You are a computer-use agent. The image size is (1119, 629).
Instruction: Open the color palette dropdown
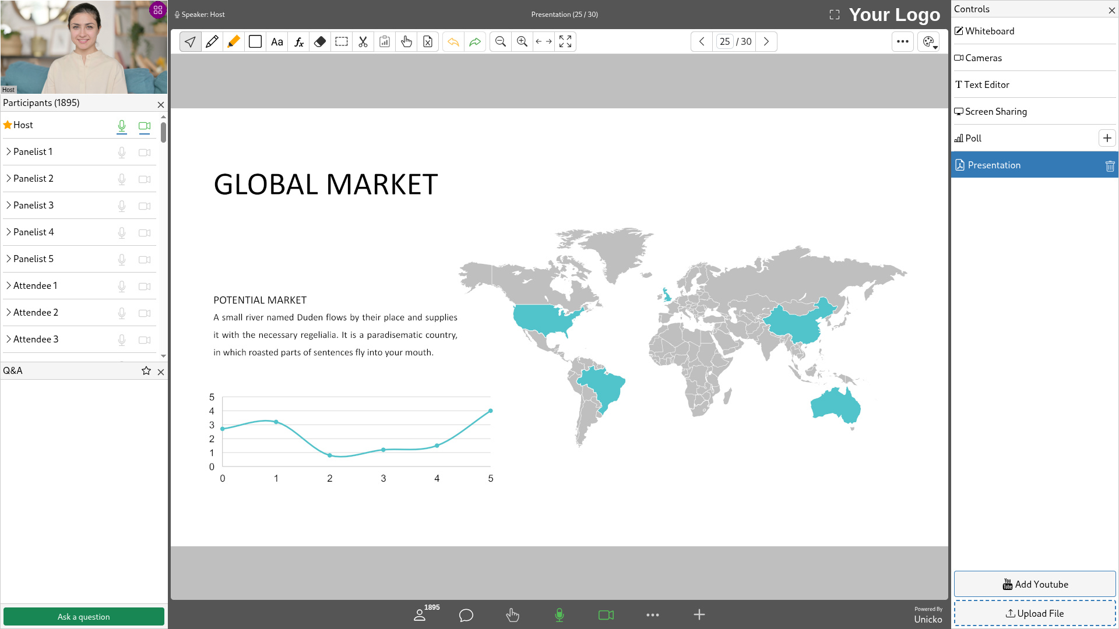pyautogui.click(x=929, y=41)
